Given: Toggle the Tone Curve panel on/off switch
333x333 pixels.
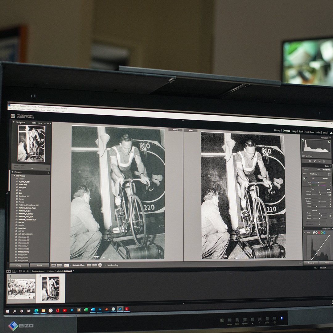Looking at the screenshot, I should point(303,228).
